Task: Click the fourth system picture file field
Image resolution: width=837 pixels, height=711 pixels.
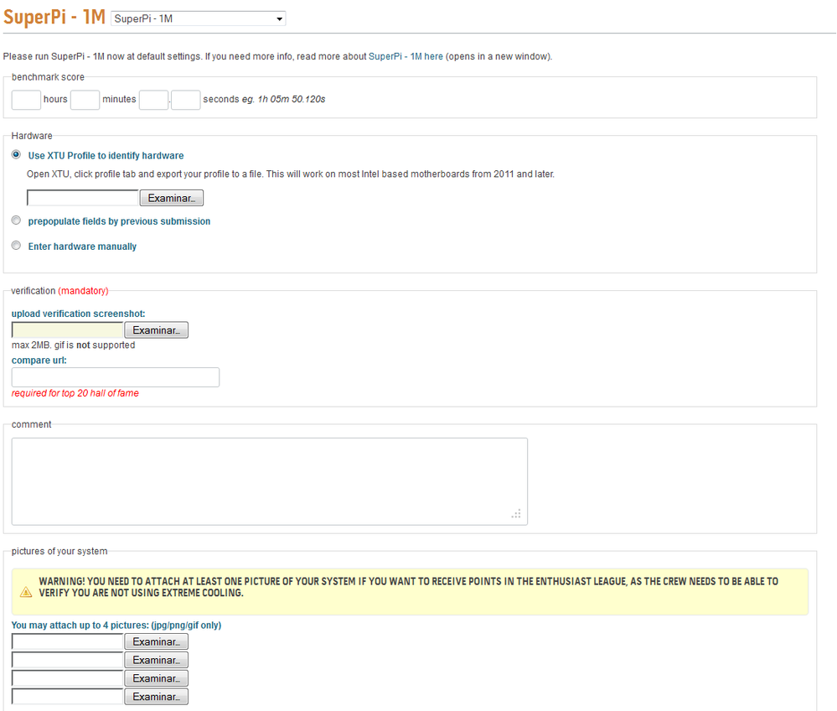Action: (x=68, y=697)
